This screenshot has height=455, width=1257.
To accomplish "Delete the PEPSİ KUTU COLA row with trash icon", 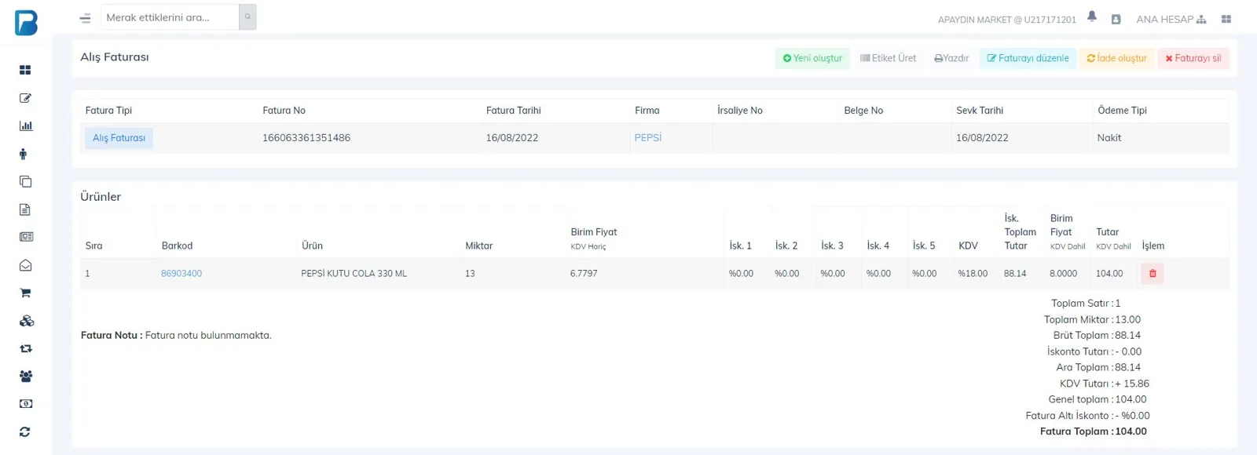I will pyautogui.click(x=1153, y=274).
